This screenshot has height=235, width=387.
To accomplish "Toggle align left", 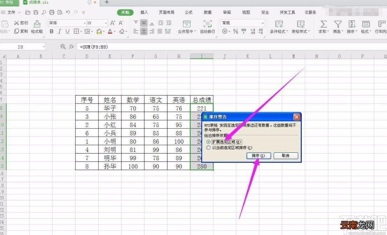I will point(136,31).
